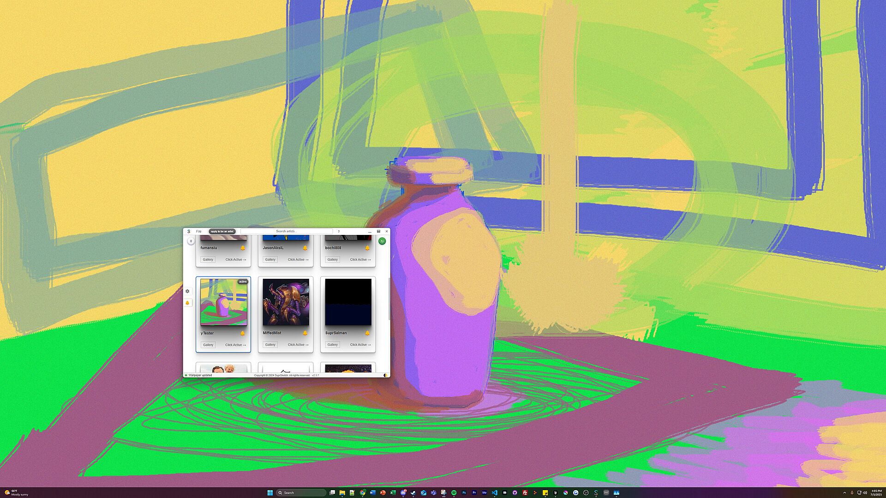Open weather widget showing Mostly sunny

click(x=17, y=492)
